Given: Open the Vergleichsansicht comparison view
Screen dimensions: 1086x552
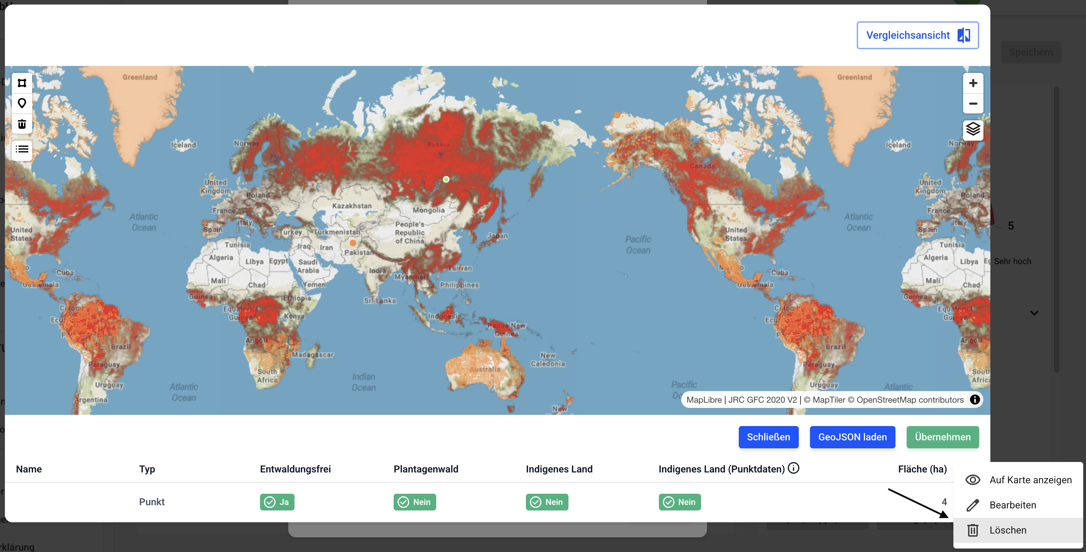Looking at the screenshot, I should click(x=917, y=35).
